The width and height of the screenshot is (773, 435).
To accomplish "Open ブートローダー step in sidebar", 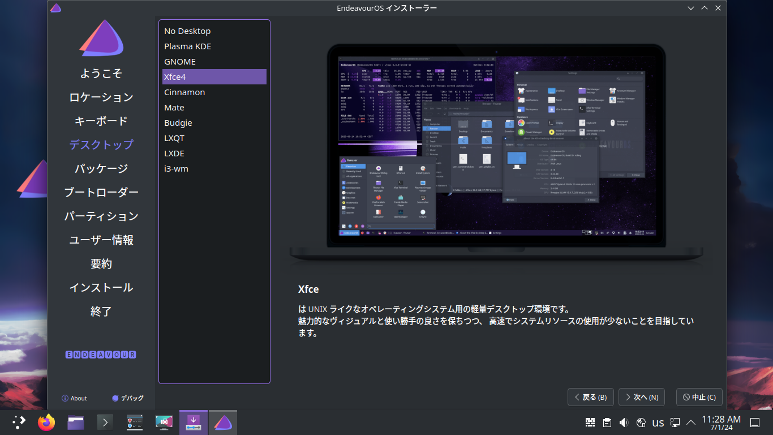I will click(101, 193).
